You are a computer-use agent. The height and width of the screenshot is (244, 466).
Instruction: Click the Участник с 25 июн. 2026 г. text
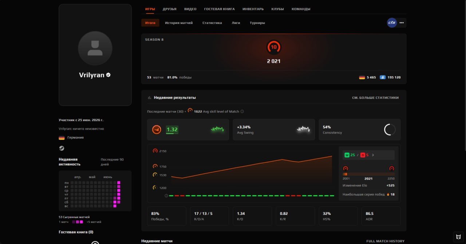81,120
